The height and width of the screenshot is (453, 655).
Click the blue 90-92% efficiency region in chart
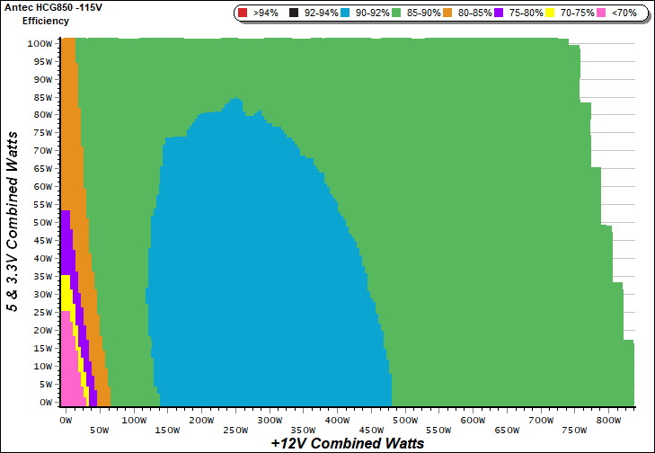pyautogui.click(x=261, y=270)
